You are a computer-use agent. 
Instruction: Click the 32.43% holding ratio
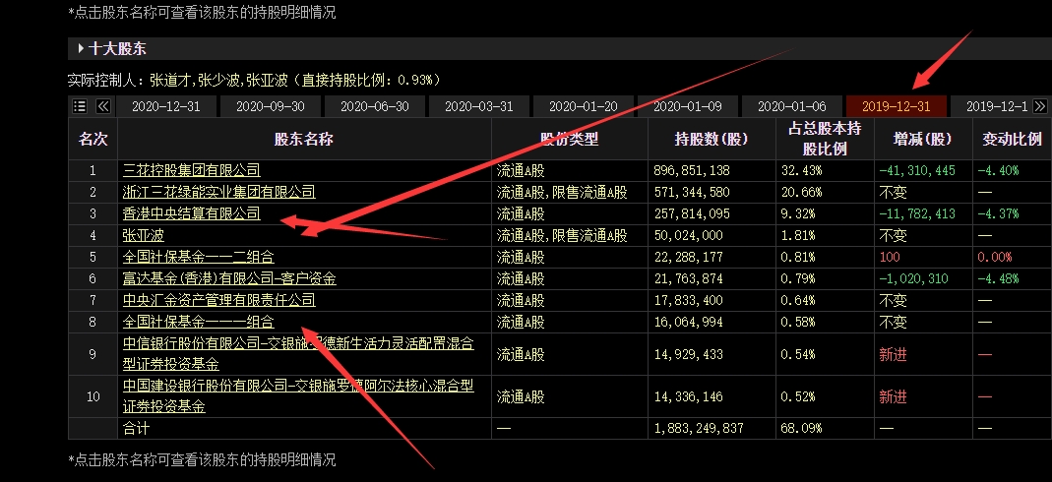(x=801, y=171)
